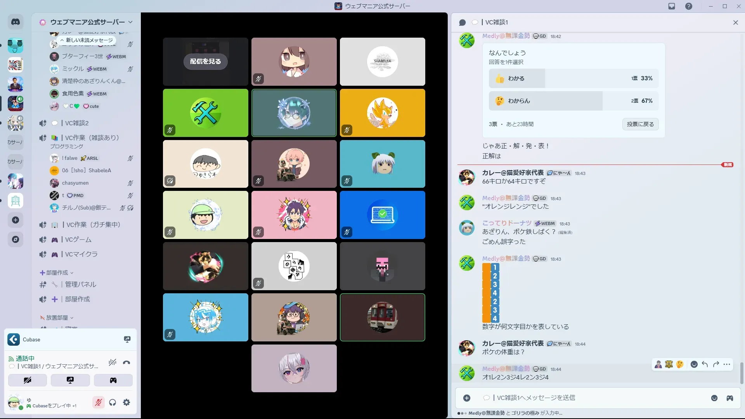Click 投票に戻る poll button
The width and height of the screenshot is (745, 419).
[x=640, y=124]
